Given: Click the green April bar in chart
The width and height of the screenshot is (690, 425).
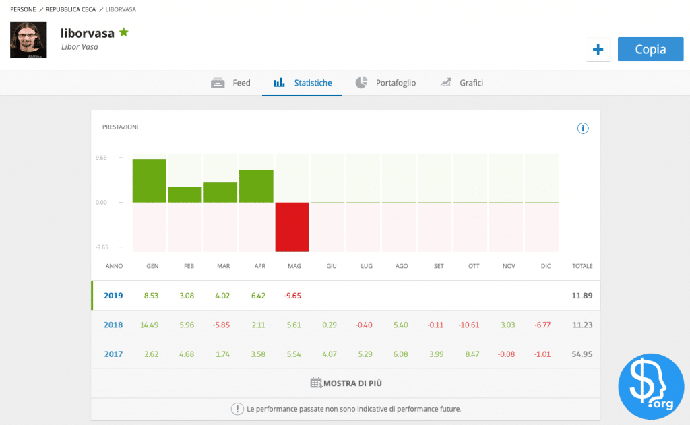Looking at the screenshot, I should pos(256,186).
